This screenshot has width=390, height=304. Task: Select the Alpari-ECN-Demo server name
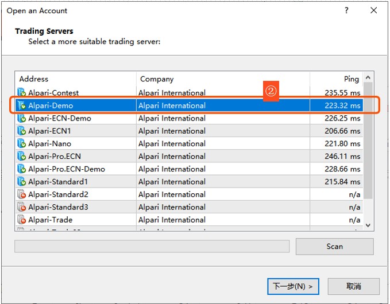click(60, 118)
